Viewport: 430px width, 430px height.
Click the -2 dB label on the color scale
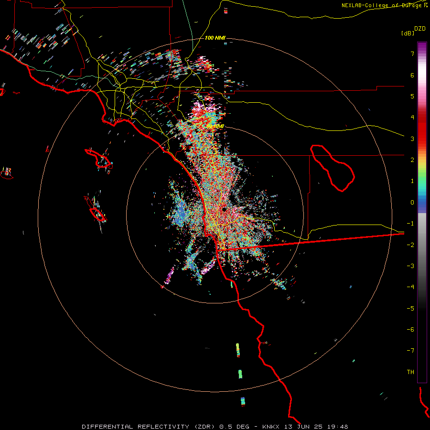410,245
